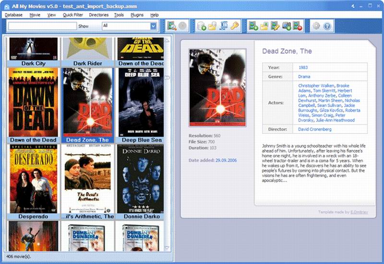Click the add movie filmstrip icon

253,26
